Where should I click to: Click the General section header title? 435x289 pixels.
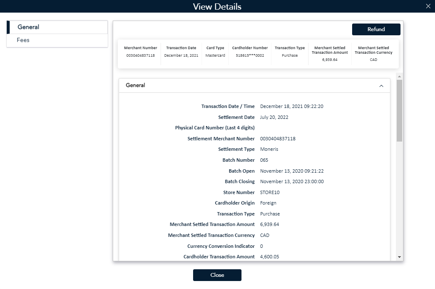(x=135, y=85)
